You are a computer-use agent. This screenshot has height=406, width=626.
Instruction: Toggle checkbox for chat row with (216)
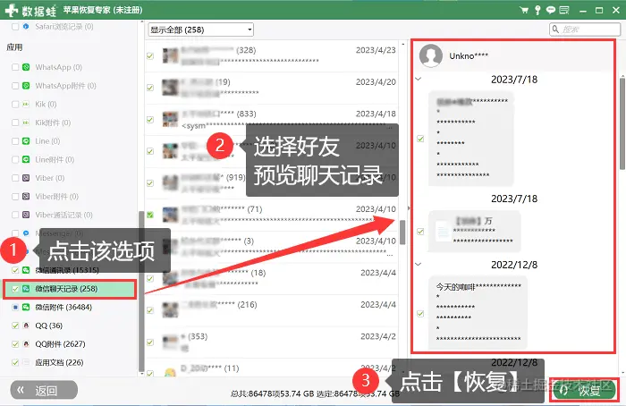pyautogui.click(x=150, y=310)
